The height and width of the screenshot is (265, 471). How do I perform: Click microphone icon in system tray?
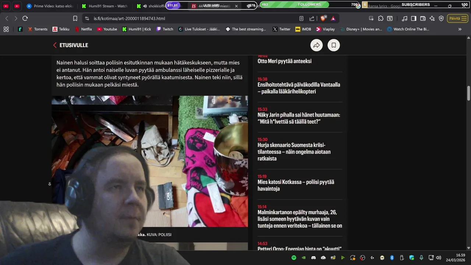point(421,258)
